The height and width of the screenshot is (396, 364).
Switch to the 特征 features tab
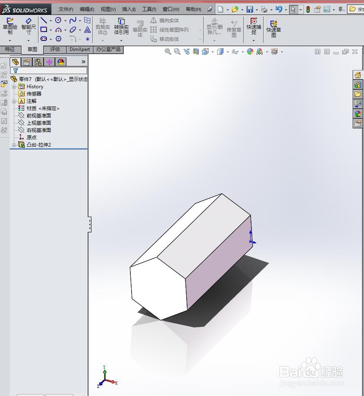click(x=10, y=49)
